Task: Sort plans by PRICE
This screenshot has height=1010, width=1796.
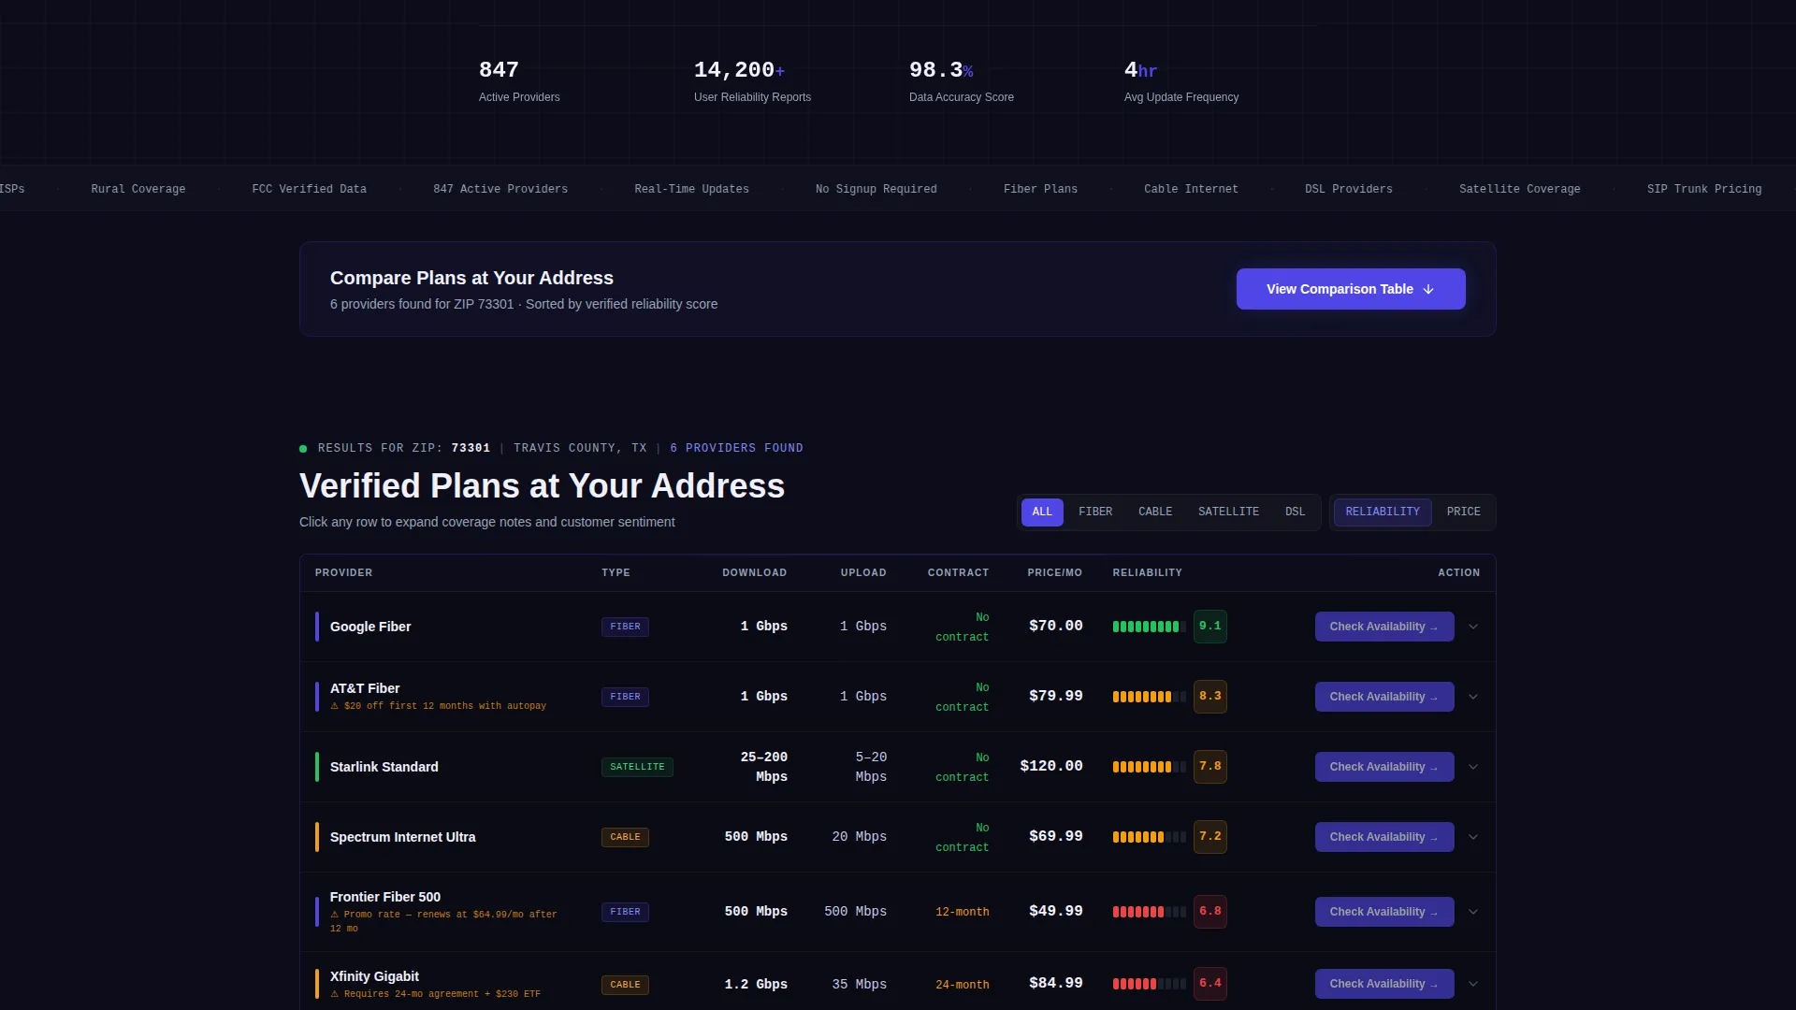Action: pos(1463,512)
